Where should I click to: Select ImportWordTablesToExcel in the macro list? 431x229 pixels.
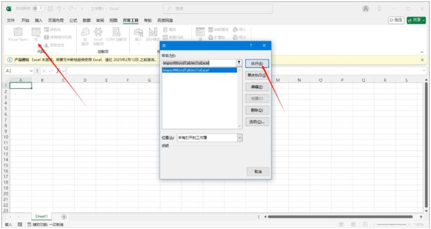(x=199, y=70)
